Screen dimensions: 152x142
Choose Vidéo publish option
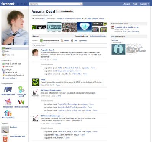coord(83,40)
